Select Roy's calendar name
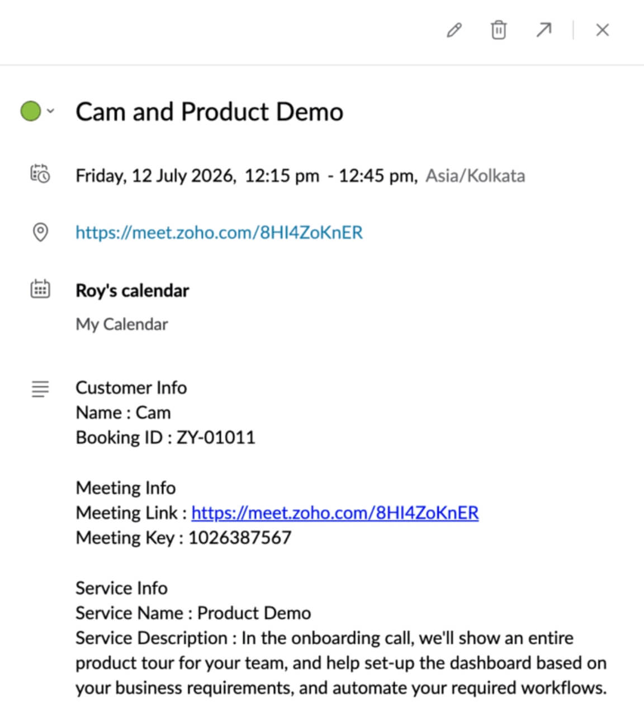 (132, 291)
